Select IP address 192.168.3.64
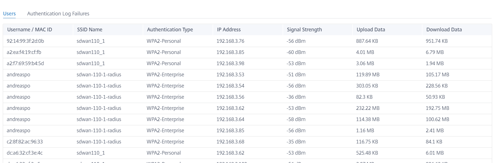 pos(230,119)
